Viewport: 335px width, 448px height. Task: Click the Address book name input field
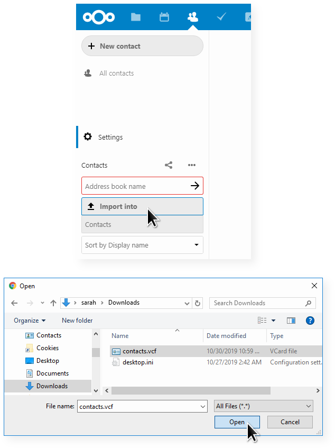point(135,186)
